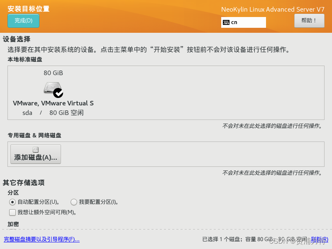Click the 分区 partitioning label

[13, 193]
